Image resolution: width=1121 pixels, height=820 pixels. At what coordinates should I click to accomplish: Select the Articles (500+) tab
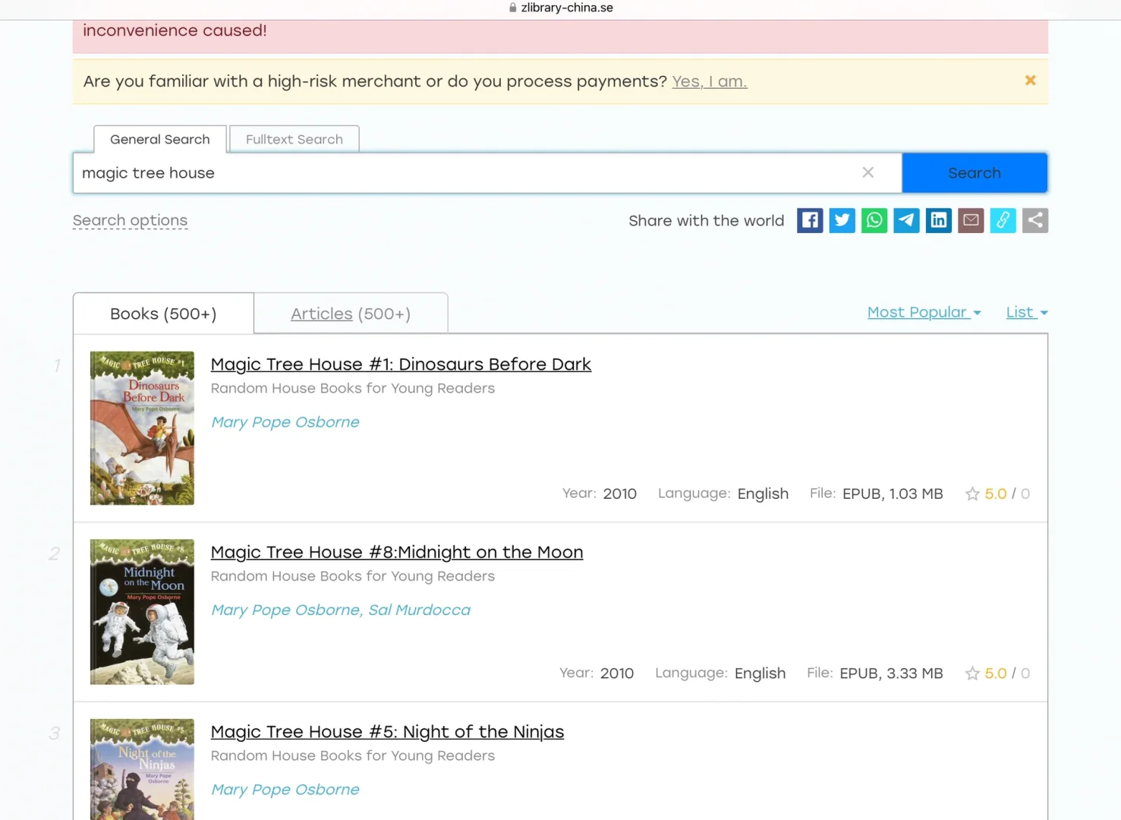[x=351, y=314]
